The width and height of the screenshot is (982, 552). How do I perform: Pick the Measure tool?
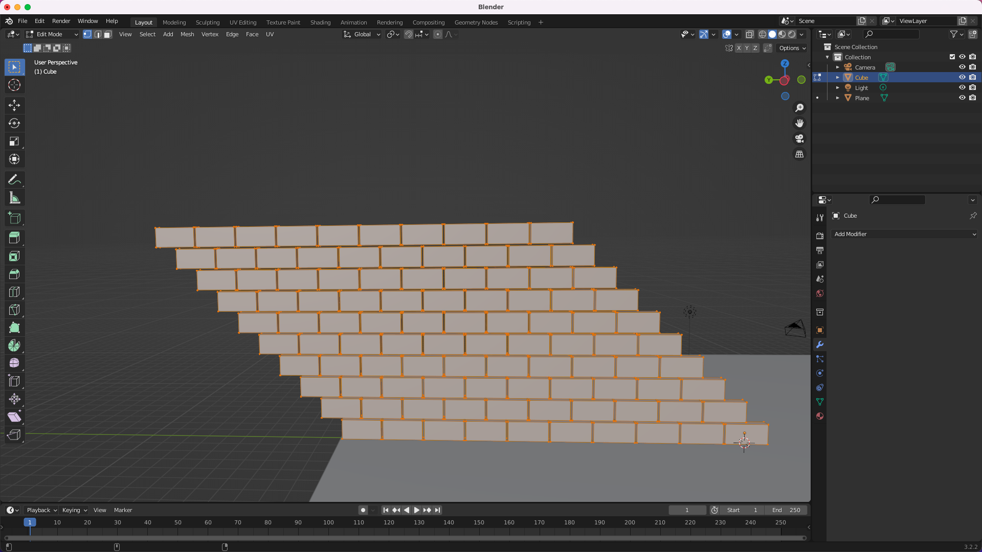pyautogui.click(x=14, y=198)
